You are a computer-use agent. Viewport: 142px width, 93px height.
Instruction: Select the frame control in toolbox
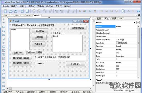click(4, 46)
